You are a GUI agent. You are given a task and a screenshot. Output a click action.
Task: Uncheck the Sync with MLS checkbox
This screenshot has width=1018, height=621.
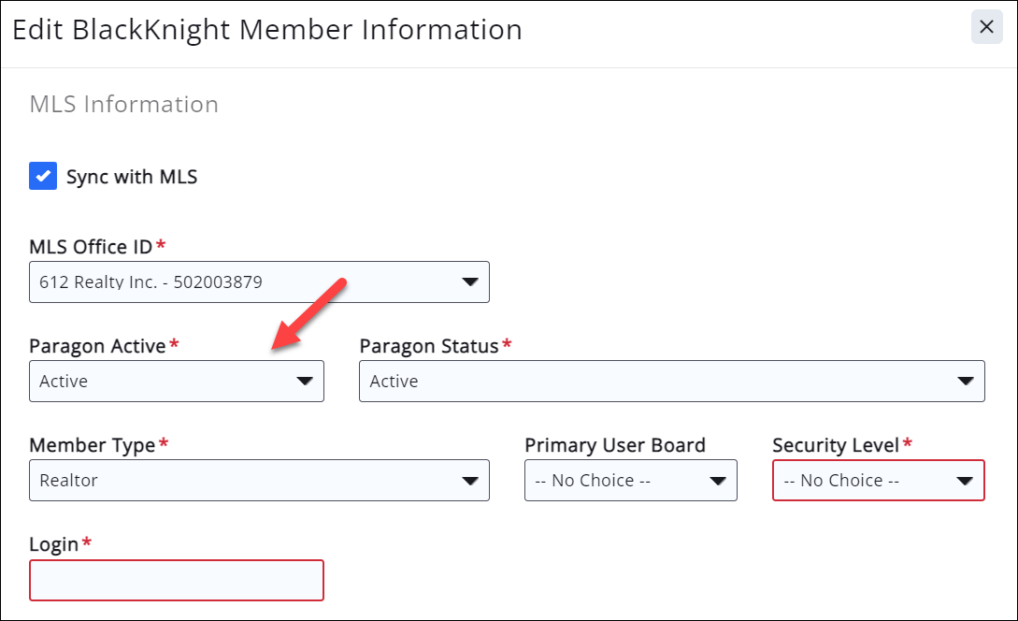pyautogui.click(x=43, y=176)
